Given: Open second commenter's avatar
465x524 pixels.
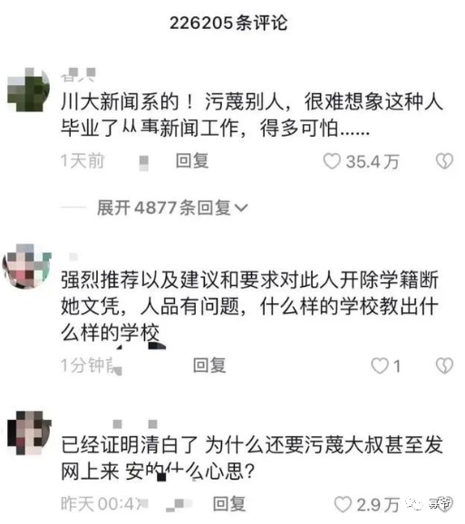Looking at the screenshot, I should tap(27, 266).
